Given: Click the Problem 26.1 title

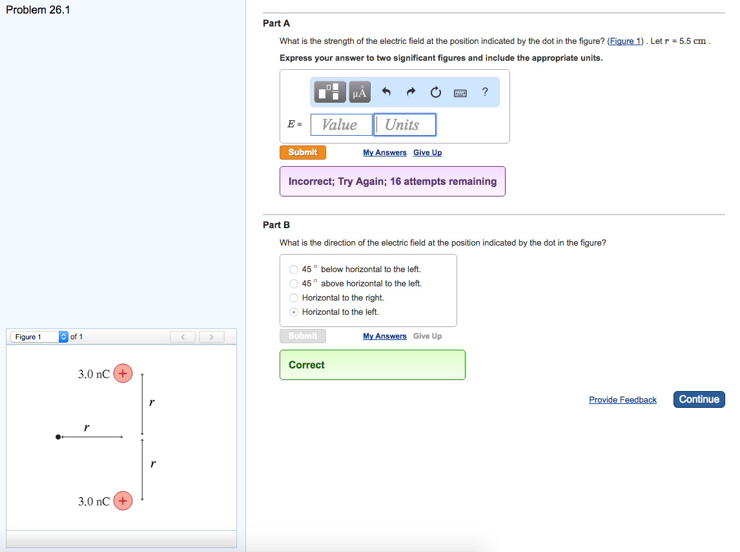Looking at the screenshot, I should coord(37,10).
